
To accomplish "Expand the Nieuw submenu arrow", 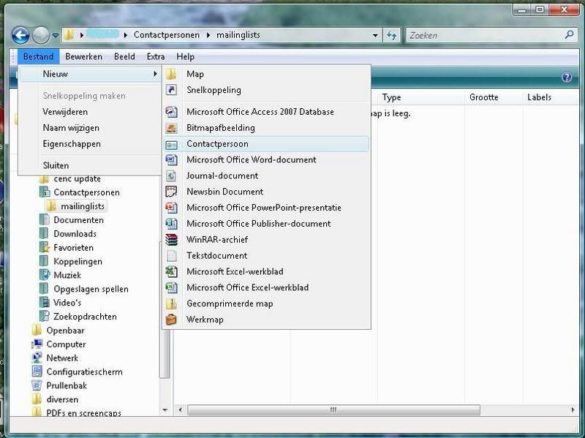I will (x=155, y=75).
